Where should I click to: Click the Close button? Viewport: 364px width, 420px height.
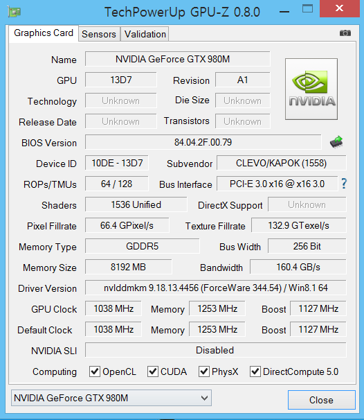pyautogui.click(x=322, y=400)
